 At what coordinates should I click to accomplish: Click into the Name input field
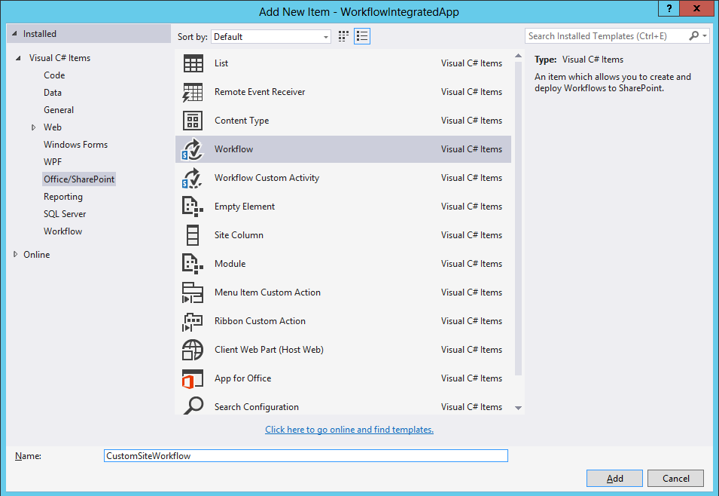[x=306, y=455]
